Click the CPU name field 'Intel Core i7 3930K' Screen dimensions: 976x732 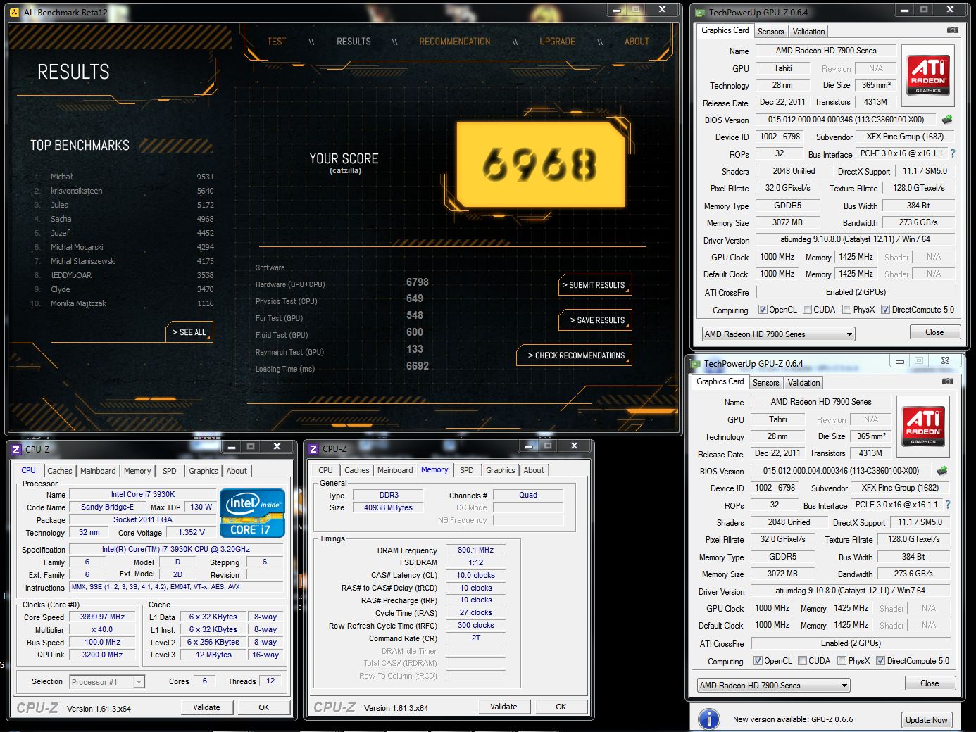(x=143, y=494)
